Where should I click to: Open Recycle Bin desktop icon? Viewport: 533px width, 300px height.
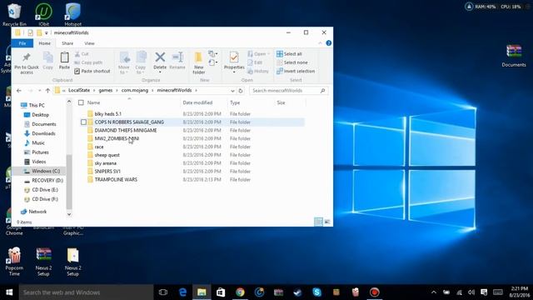pos(14,14)
